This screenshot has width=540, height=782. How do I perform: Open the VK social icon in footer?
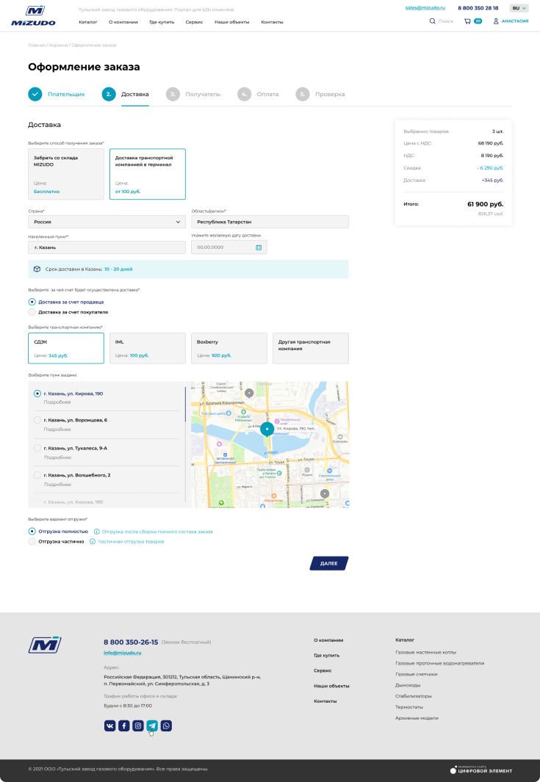[x=109, y=725]
